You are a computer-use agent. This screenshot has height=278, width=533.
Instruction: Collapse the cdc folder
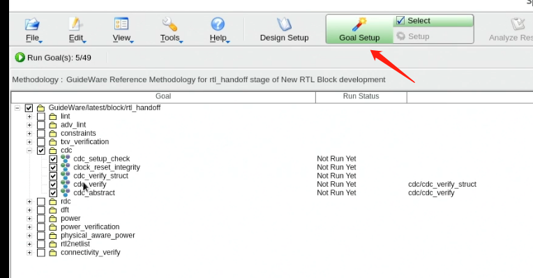[x=29, y=150]
